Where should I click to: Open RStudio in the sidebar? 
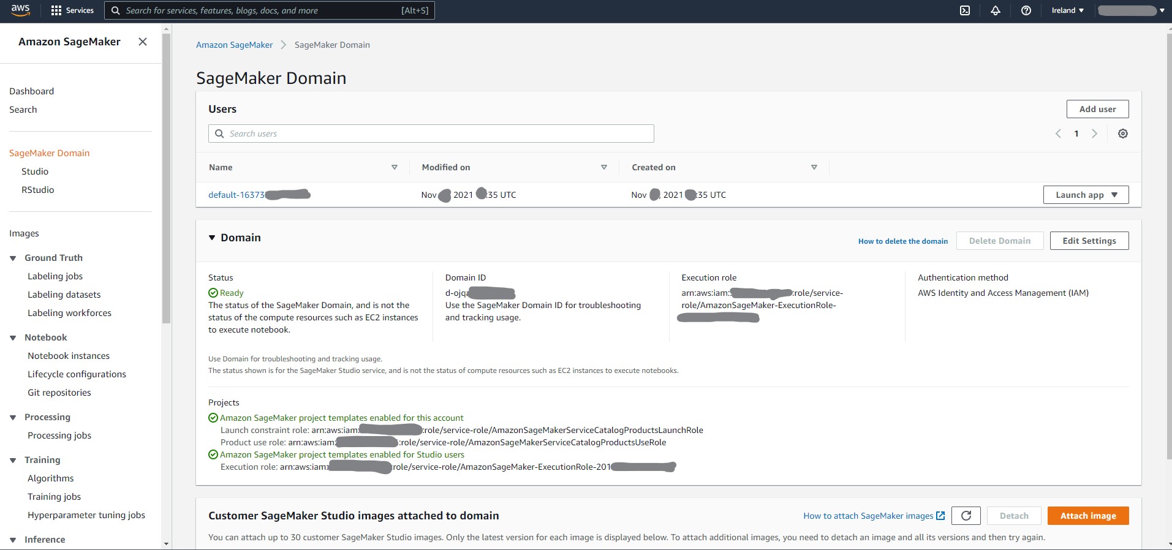[38, 190]
